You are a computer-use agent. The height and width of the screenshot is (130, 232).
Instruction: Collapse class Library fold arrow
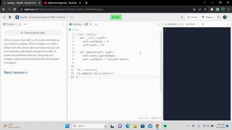tap(75, 35)
